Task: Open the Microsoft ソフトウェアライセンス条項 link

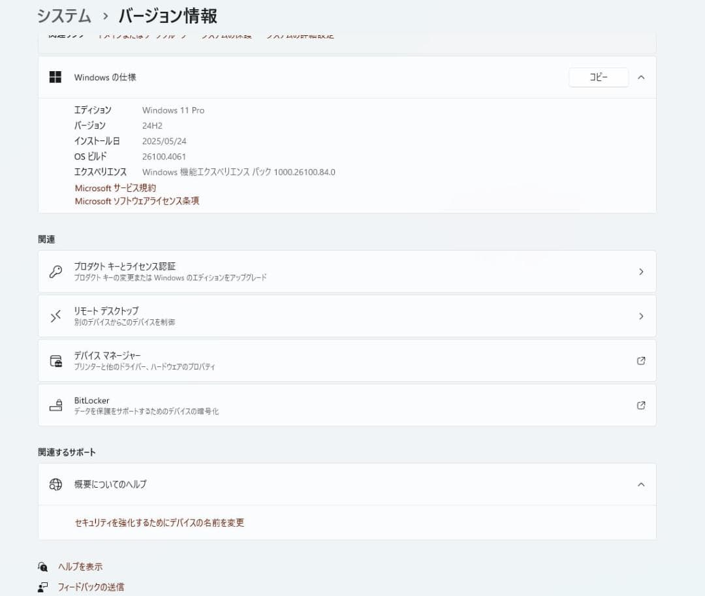Action: coord(136,201)
